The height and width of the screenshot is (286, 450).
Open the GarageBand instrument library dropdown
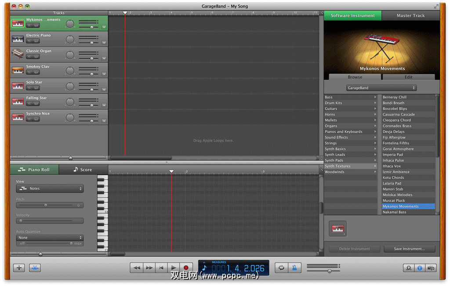(381, 88)
